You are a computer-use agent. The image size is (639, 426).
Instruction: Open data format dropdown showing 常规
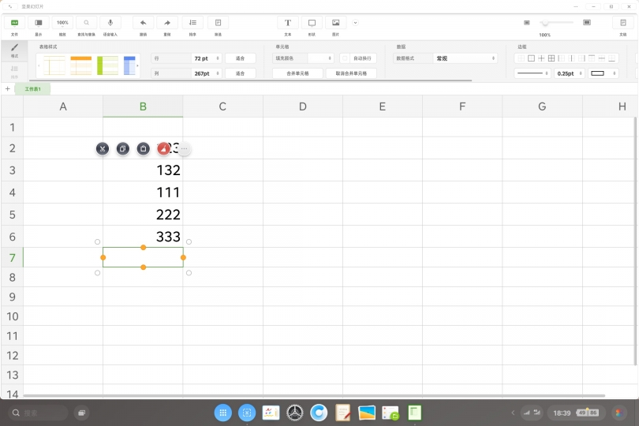465,58
